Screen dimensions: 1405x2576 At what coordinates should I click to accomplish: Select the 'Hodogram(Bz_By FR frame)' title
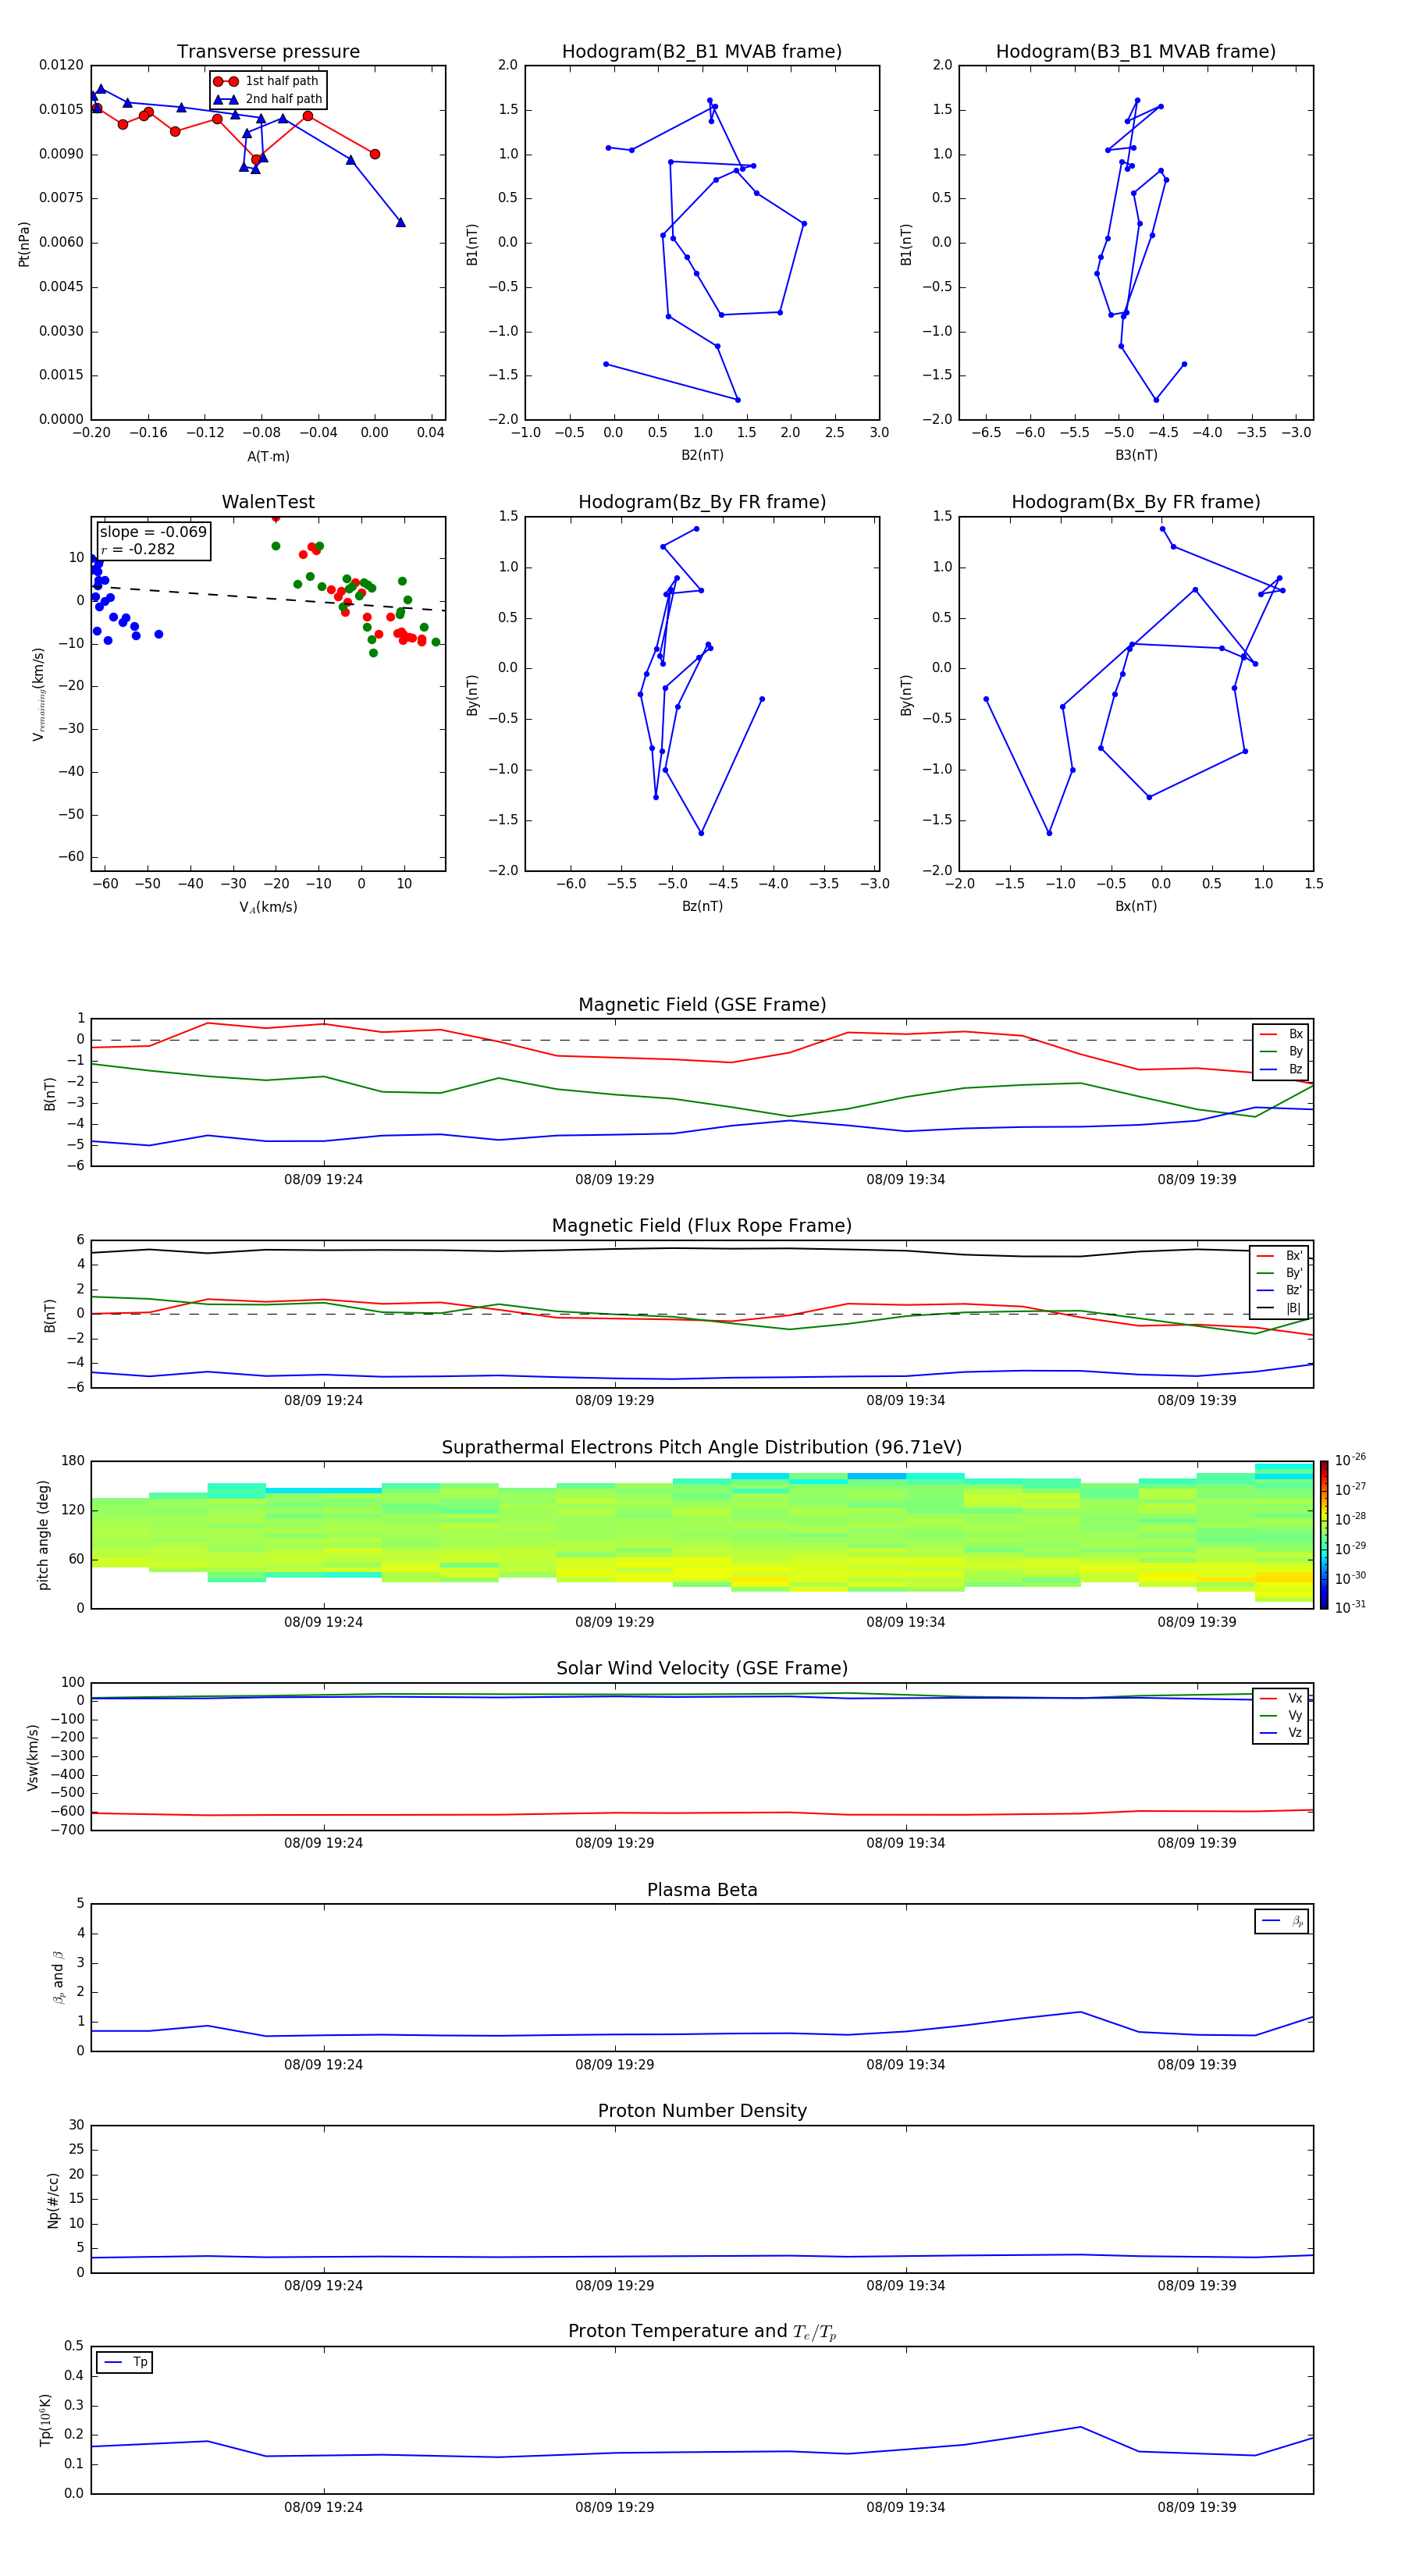click(702, 502)
